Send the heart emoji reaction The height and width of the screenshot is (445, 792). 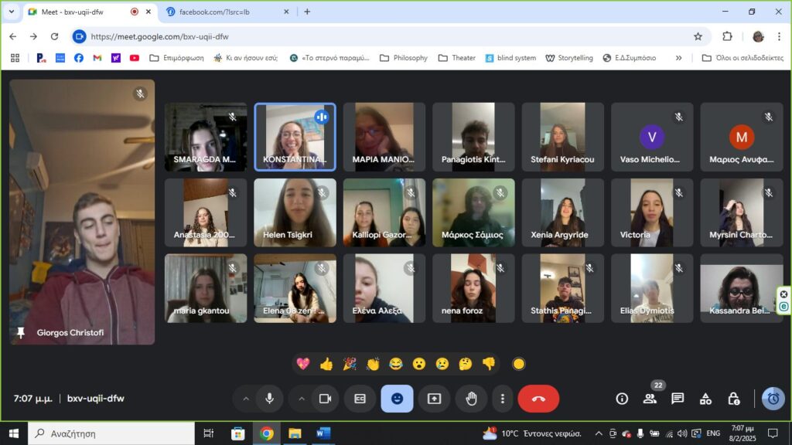pos(302,364)
